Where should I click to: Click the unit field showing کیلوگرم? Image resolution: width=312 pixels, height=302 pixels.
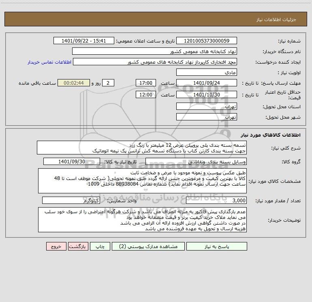coord(71,200)
